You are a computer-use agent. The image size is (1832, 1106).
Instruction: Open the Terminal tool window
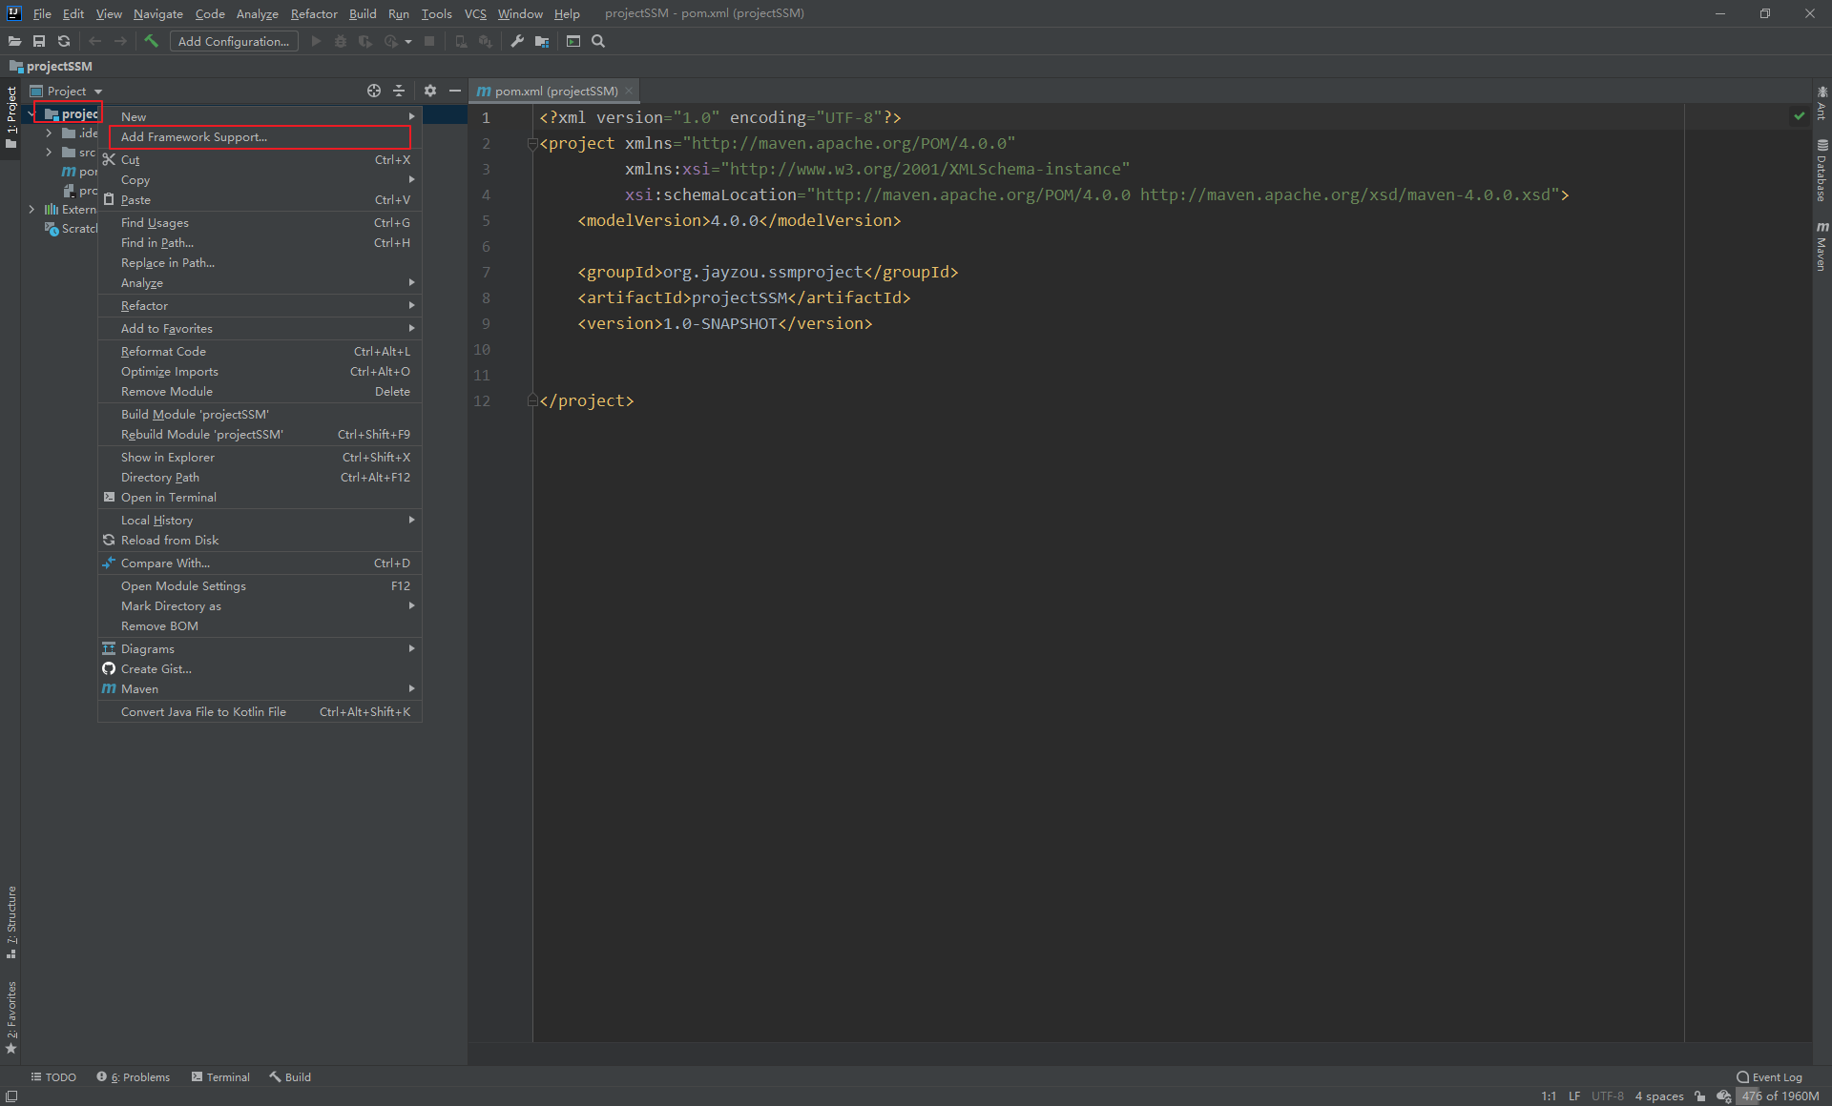tap(220, 1077)
